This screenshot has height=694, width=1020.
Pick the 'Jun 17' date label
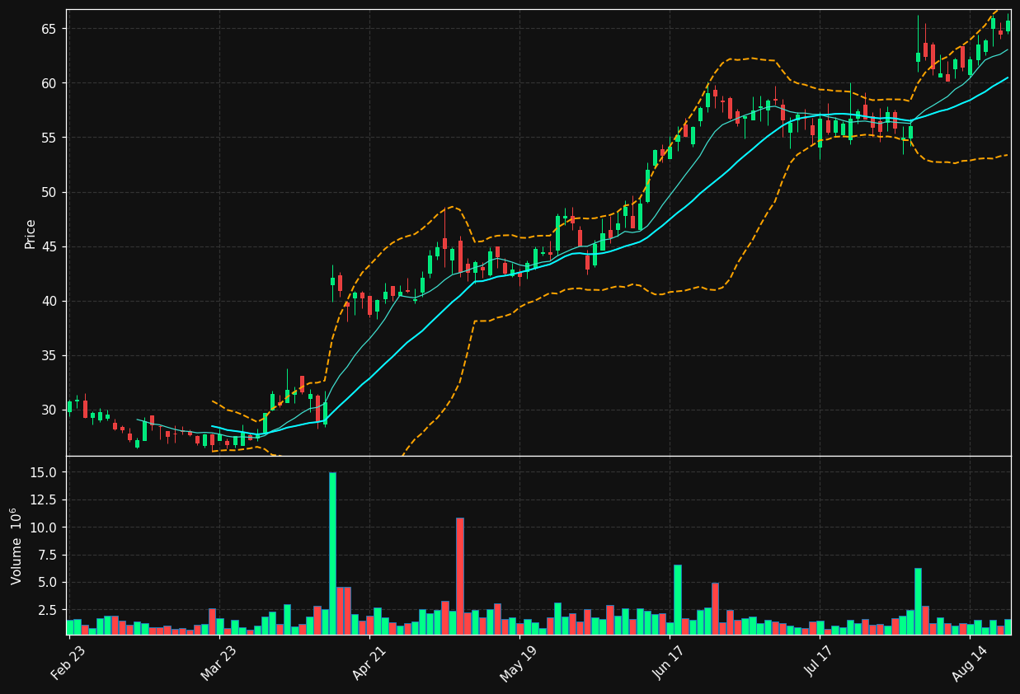pyautogui.click(x=670, y=664)
